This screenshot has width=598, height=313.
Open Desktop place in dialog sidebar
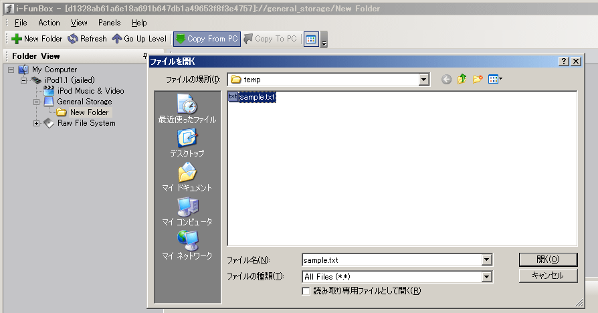click(187, 142)
